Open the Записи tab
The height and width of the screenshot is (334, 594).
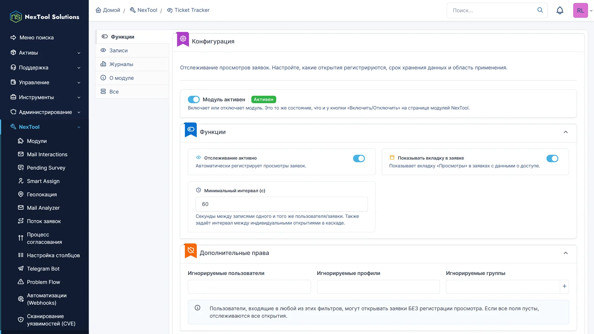(x=132, y=50)
